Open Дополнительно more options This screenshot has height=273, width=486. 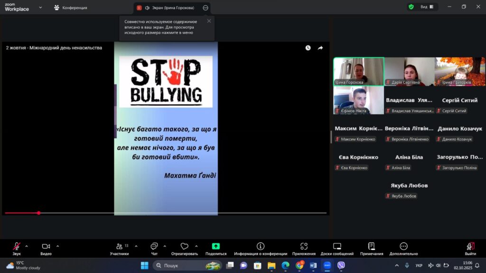click(x=403, y=246)
